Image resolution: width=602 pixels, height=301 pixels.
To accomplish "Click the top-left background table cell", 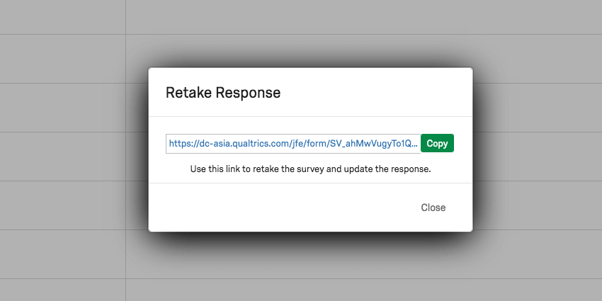I will click(x=62, y=17).
